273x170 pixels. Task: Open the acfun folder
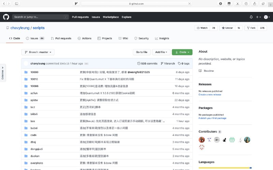click(x=34, y=93)
